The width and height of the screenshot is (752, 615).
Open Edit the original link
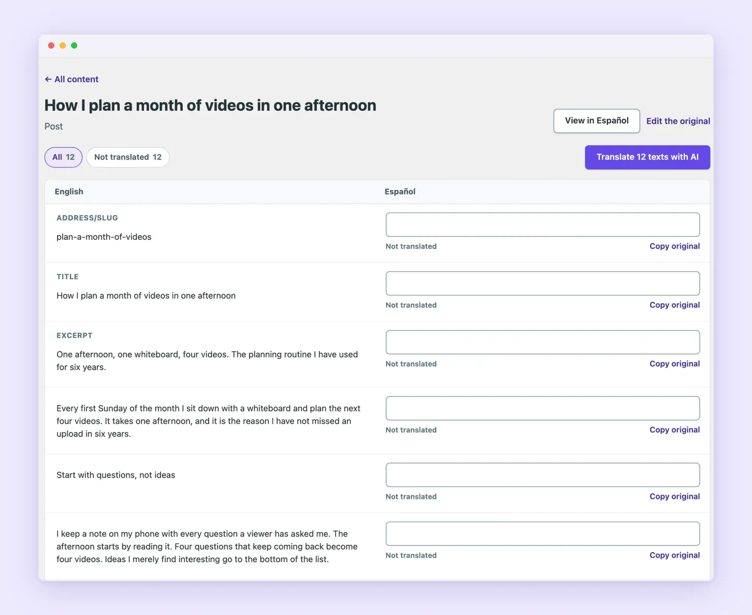point(678,121)
